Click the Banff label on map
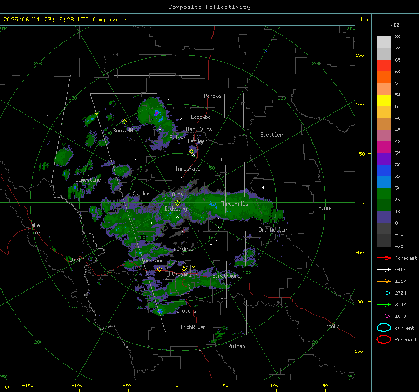419x392 pixels. tap(77, 260)
